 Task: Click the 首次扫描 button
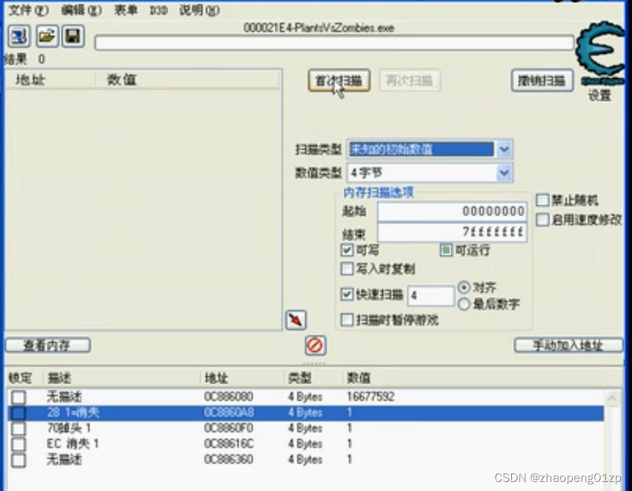(x=339, y=80)
